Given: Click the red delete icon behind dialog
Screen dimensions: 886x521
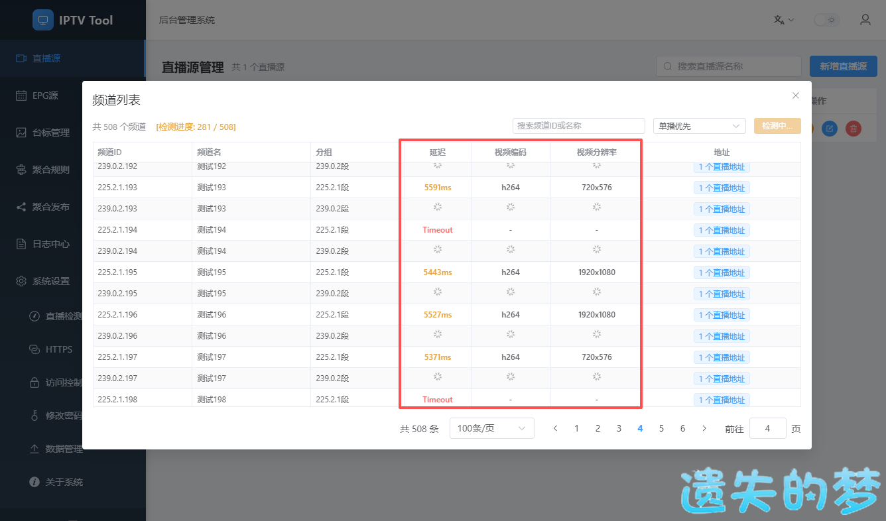Looking at the screenshot, I should [854, 129].
